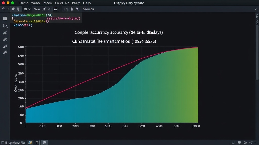Screen dimensions: 259x145
Task: Click the chart subtitle with 1092446575
Action: (x=114, y=41)
